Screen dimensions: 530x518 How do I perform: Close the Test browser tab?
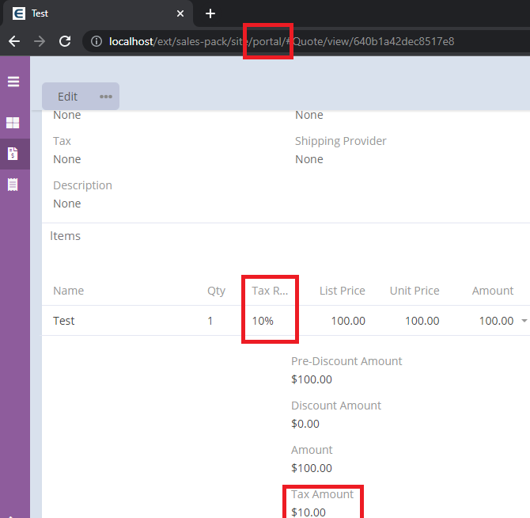tap(180, 13)
